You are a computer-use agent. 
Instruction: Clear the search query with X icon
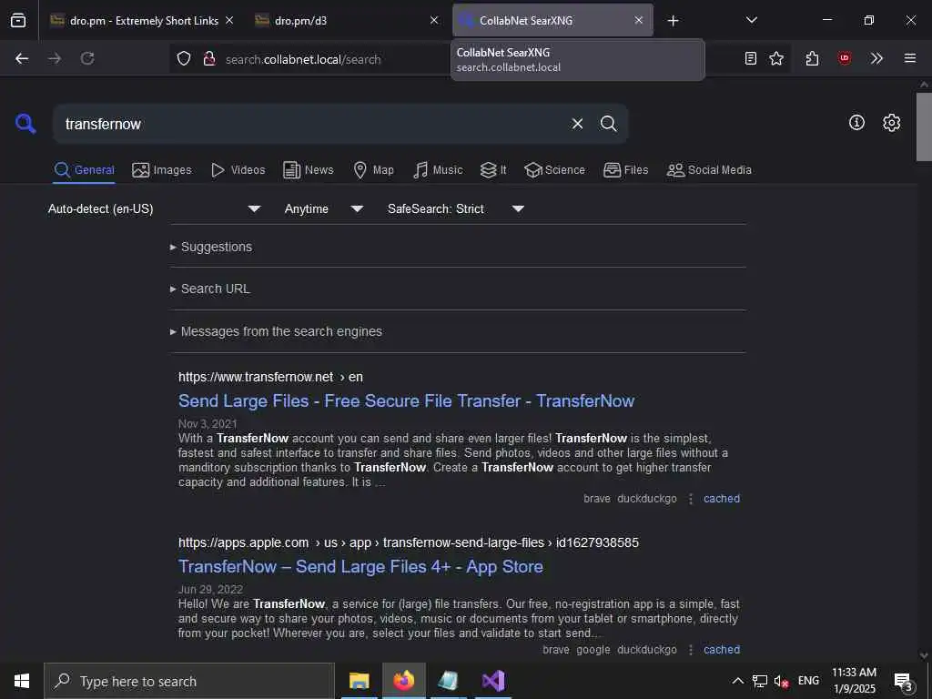pos(577,124)
